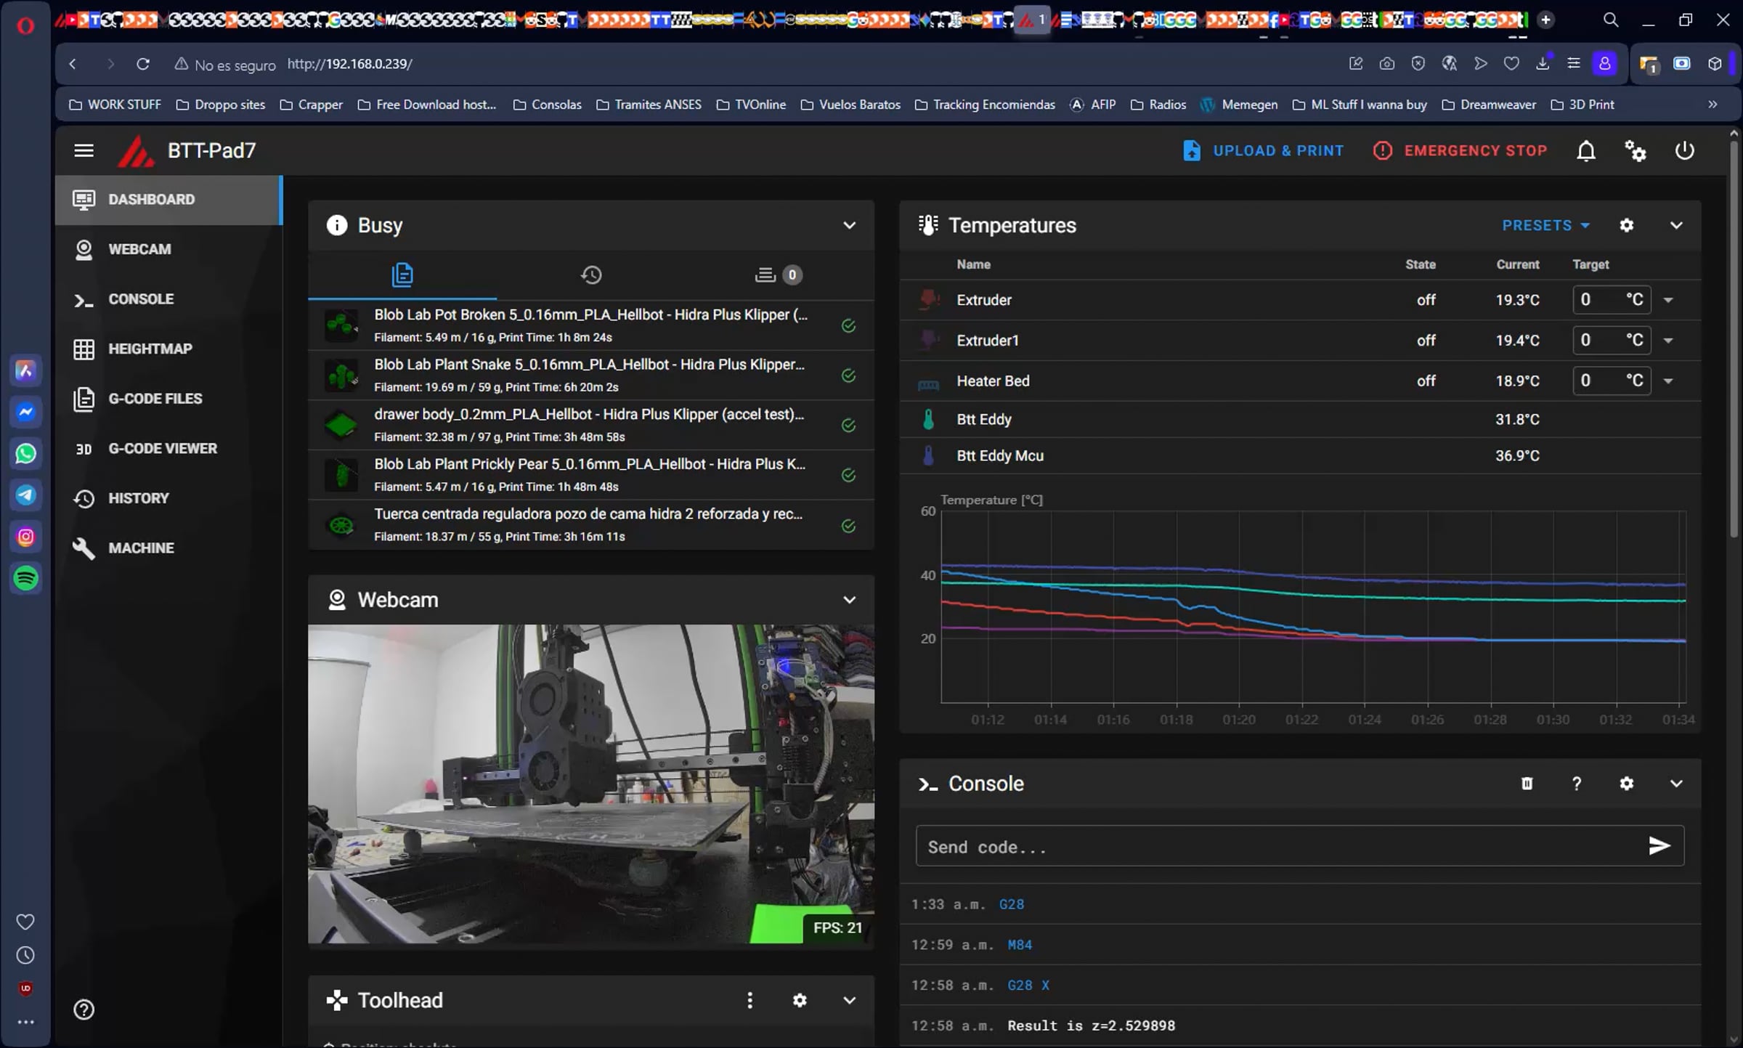Open Temperatures panel settings gear

tap(1627, 225)
